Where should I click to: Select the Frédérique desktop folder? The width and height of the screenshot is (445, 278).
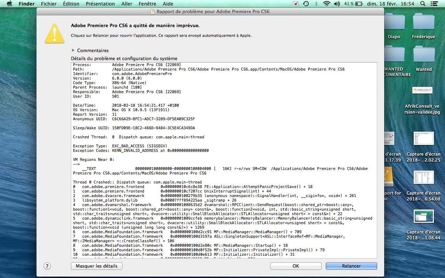(x=423, y=22)
